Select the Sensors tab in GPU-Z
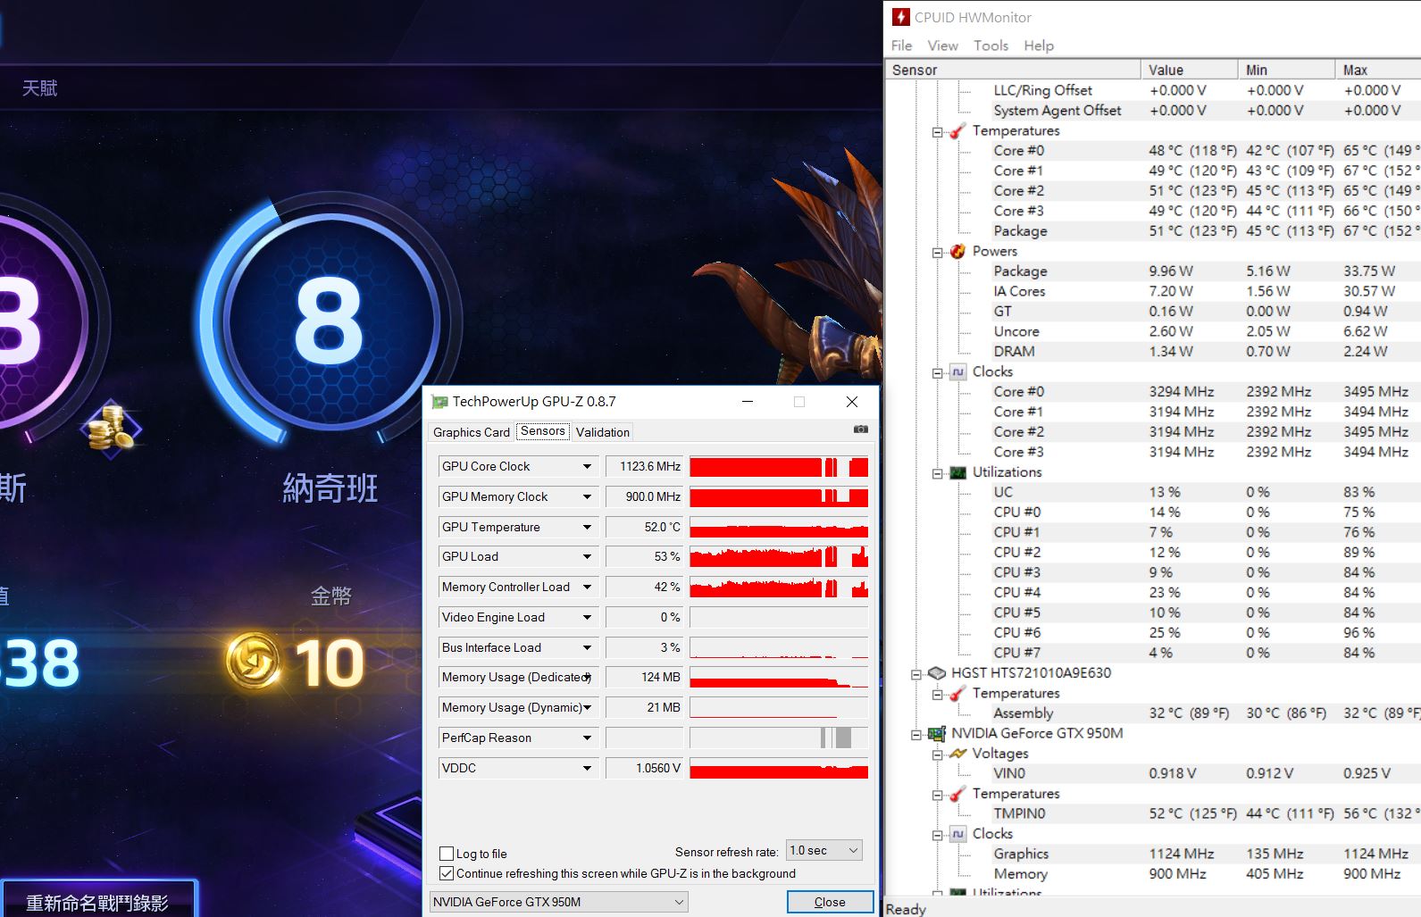This screenshot has width=1421, height=917. click(x=543, y=430)
